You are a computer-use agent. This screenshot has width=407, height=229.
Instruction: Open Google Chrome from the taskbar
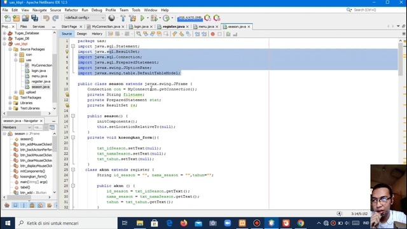point(301,223)
